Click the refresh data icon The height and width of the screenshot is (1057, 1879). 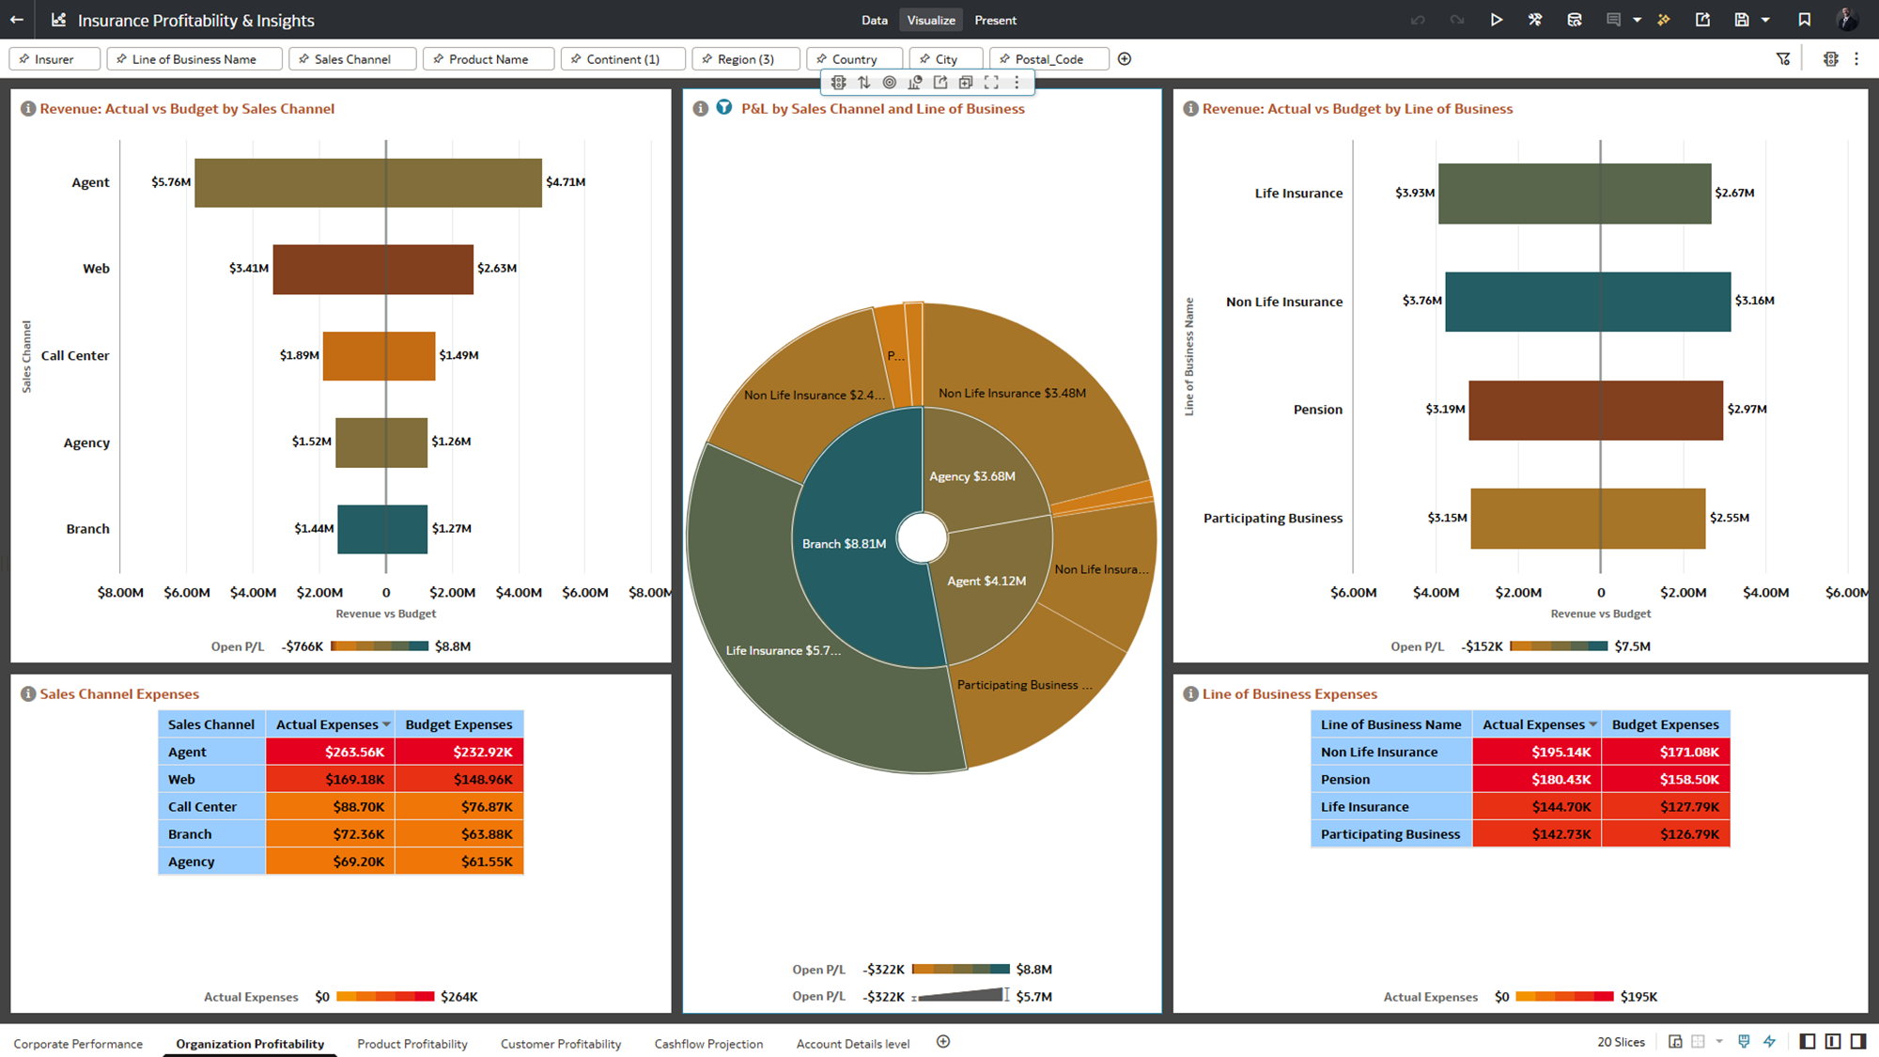(x=1575, y=20)
